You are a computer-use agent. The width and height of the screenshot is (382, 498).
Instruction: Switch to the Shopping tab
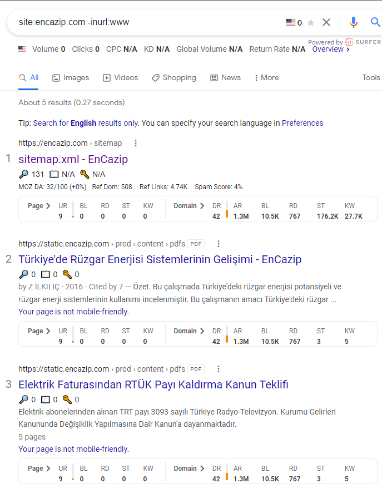[x=174, y=77]
